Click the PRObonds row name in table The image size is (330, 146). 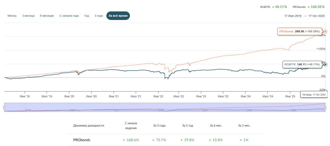click(82, 140)
